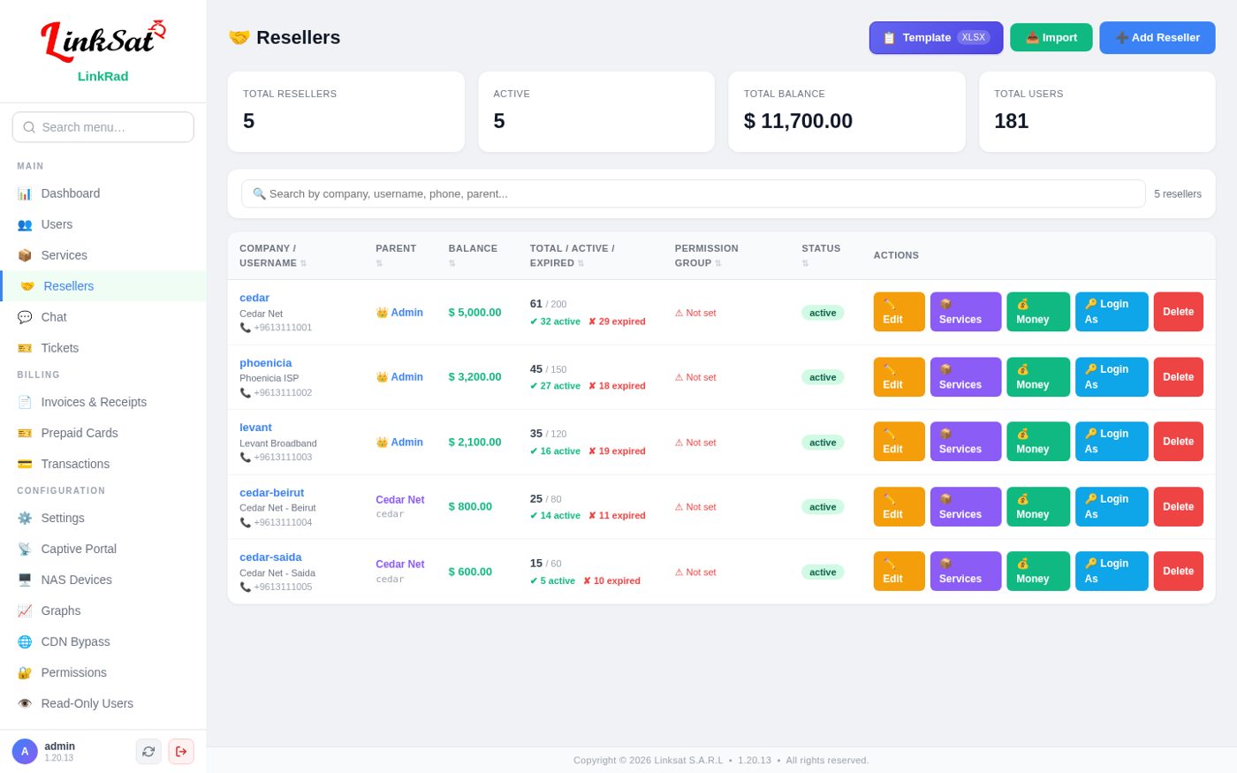1237x773 pixels.
Task: Open Permissions page
Action: click(103, 672)
